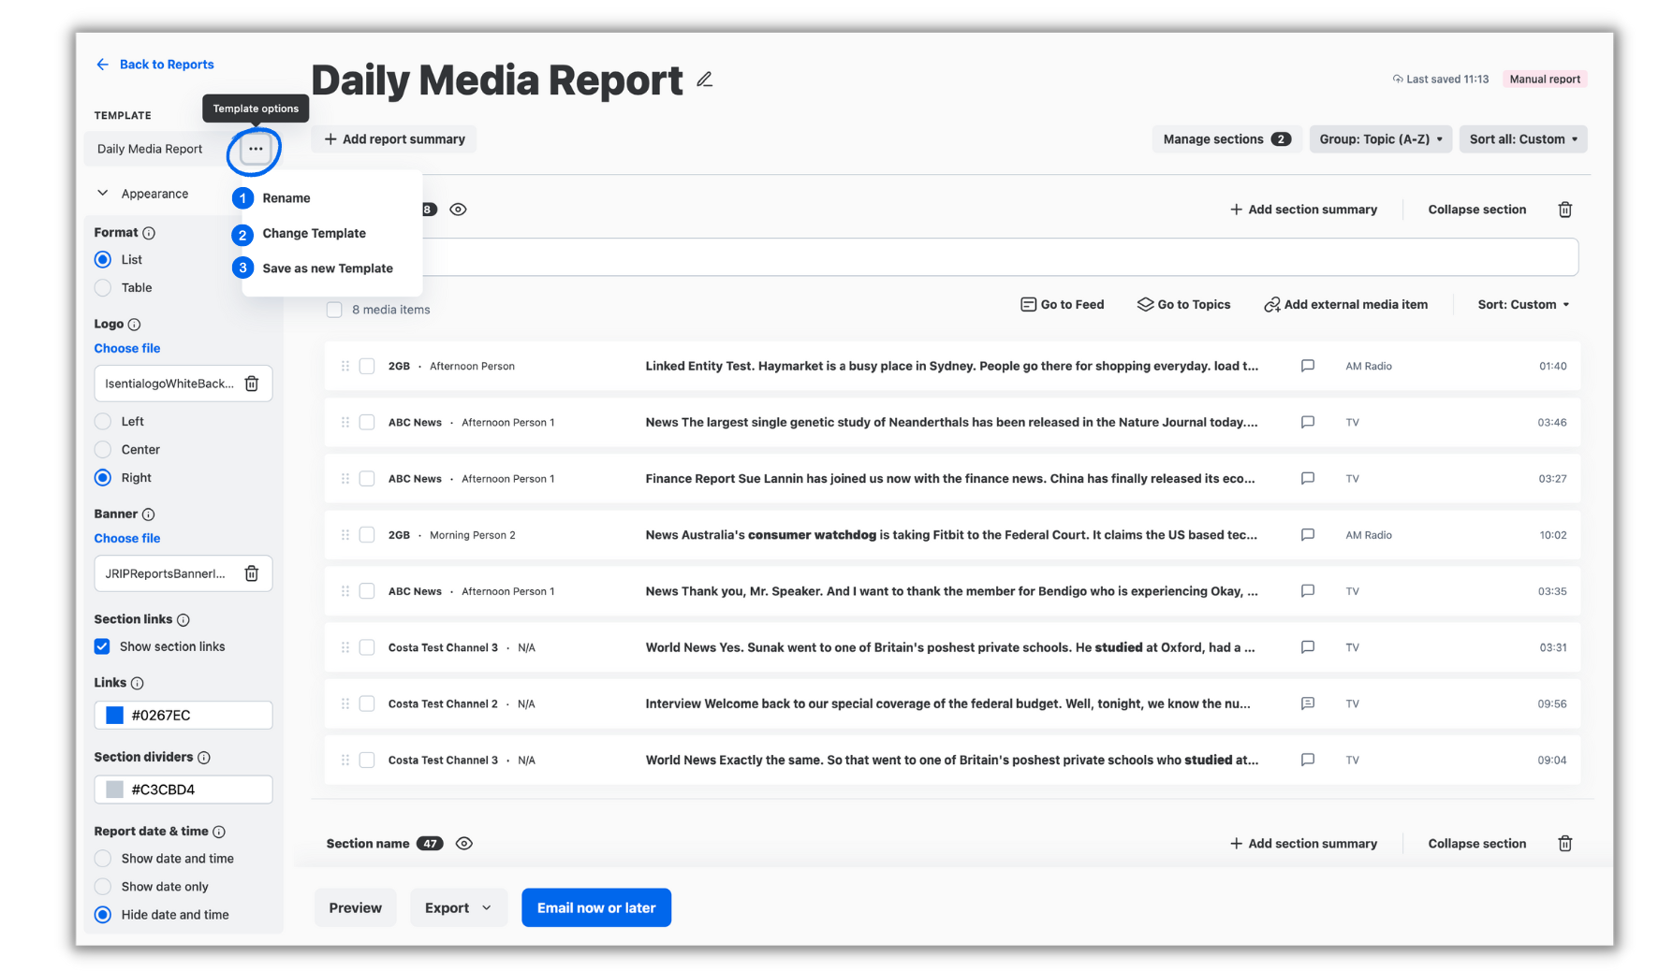Open comment icon on the Interview federal budget row

click(x=1308, y=703)
